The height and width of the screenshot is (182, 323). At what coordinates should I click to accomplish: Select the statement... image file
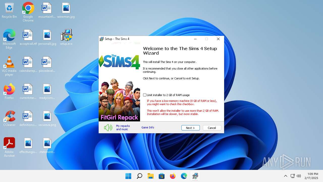point(47,146)
